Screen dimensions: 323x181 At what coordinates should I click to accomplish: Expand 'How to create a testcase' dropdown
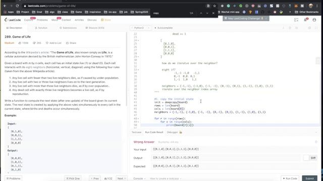point(166,178)
